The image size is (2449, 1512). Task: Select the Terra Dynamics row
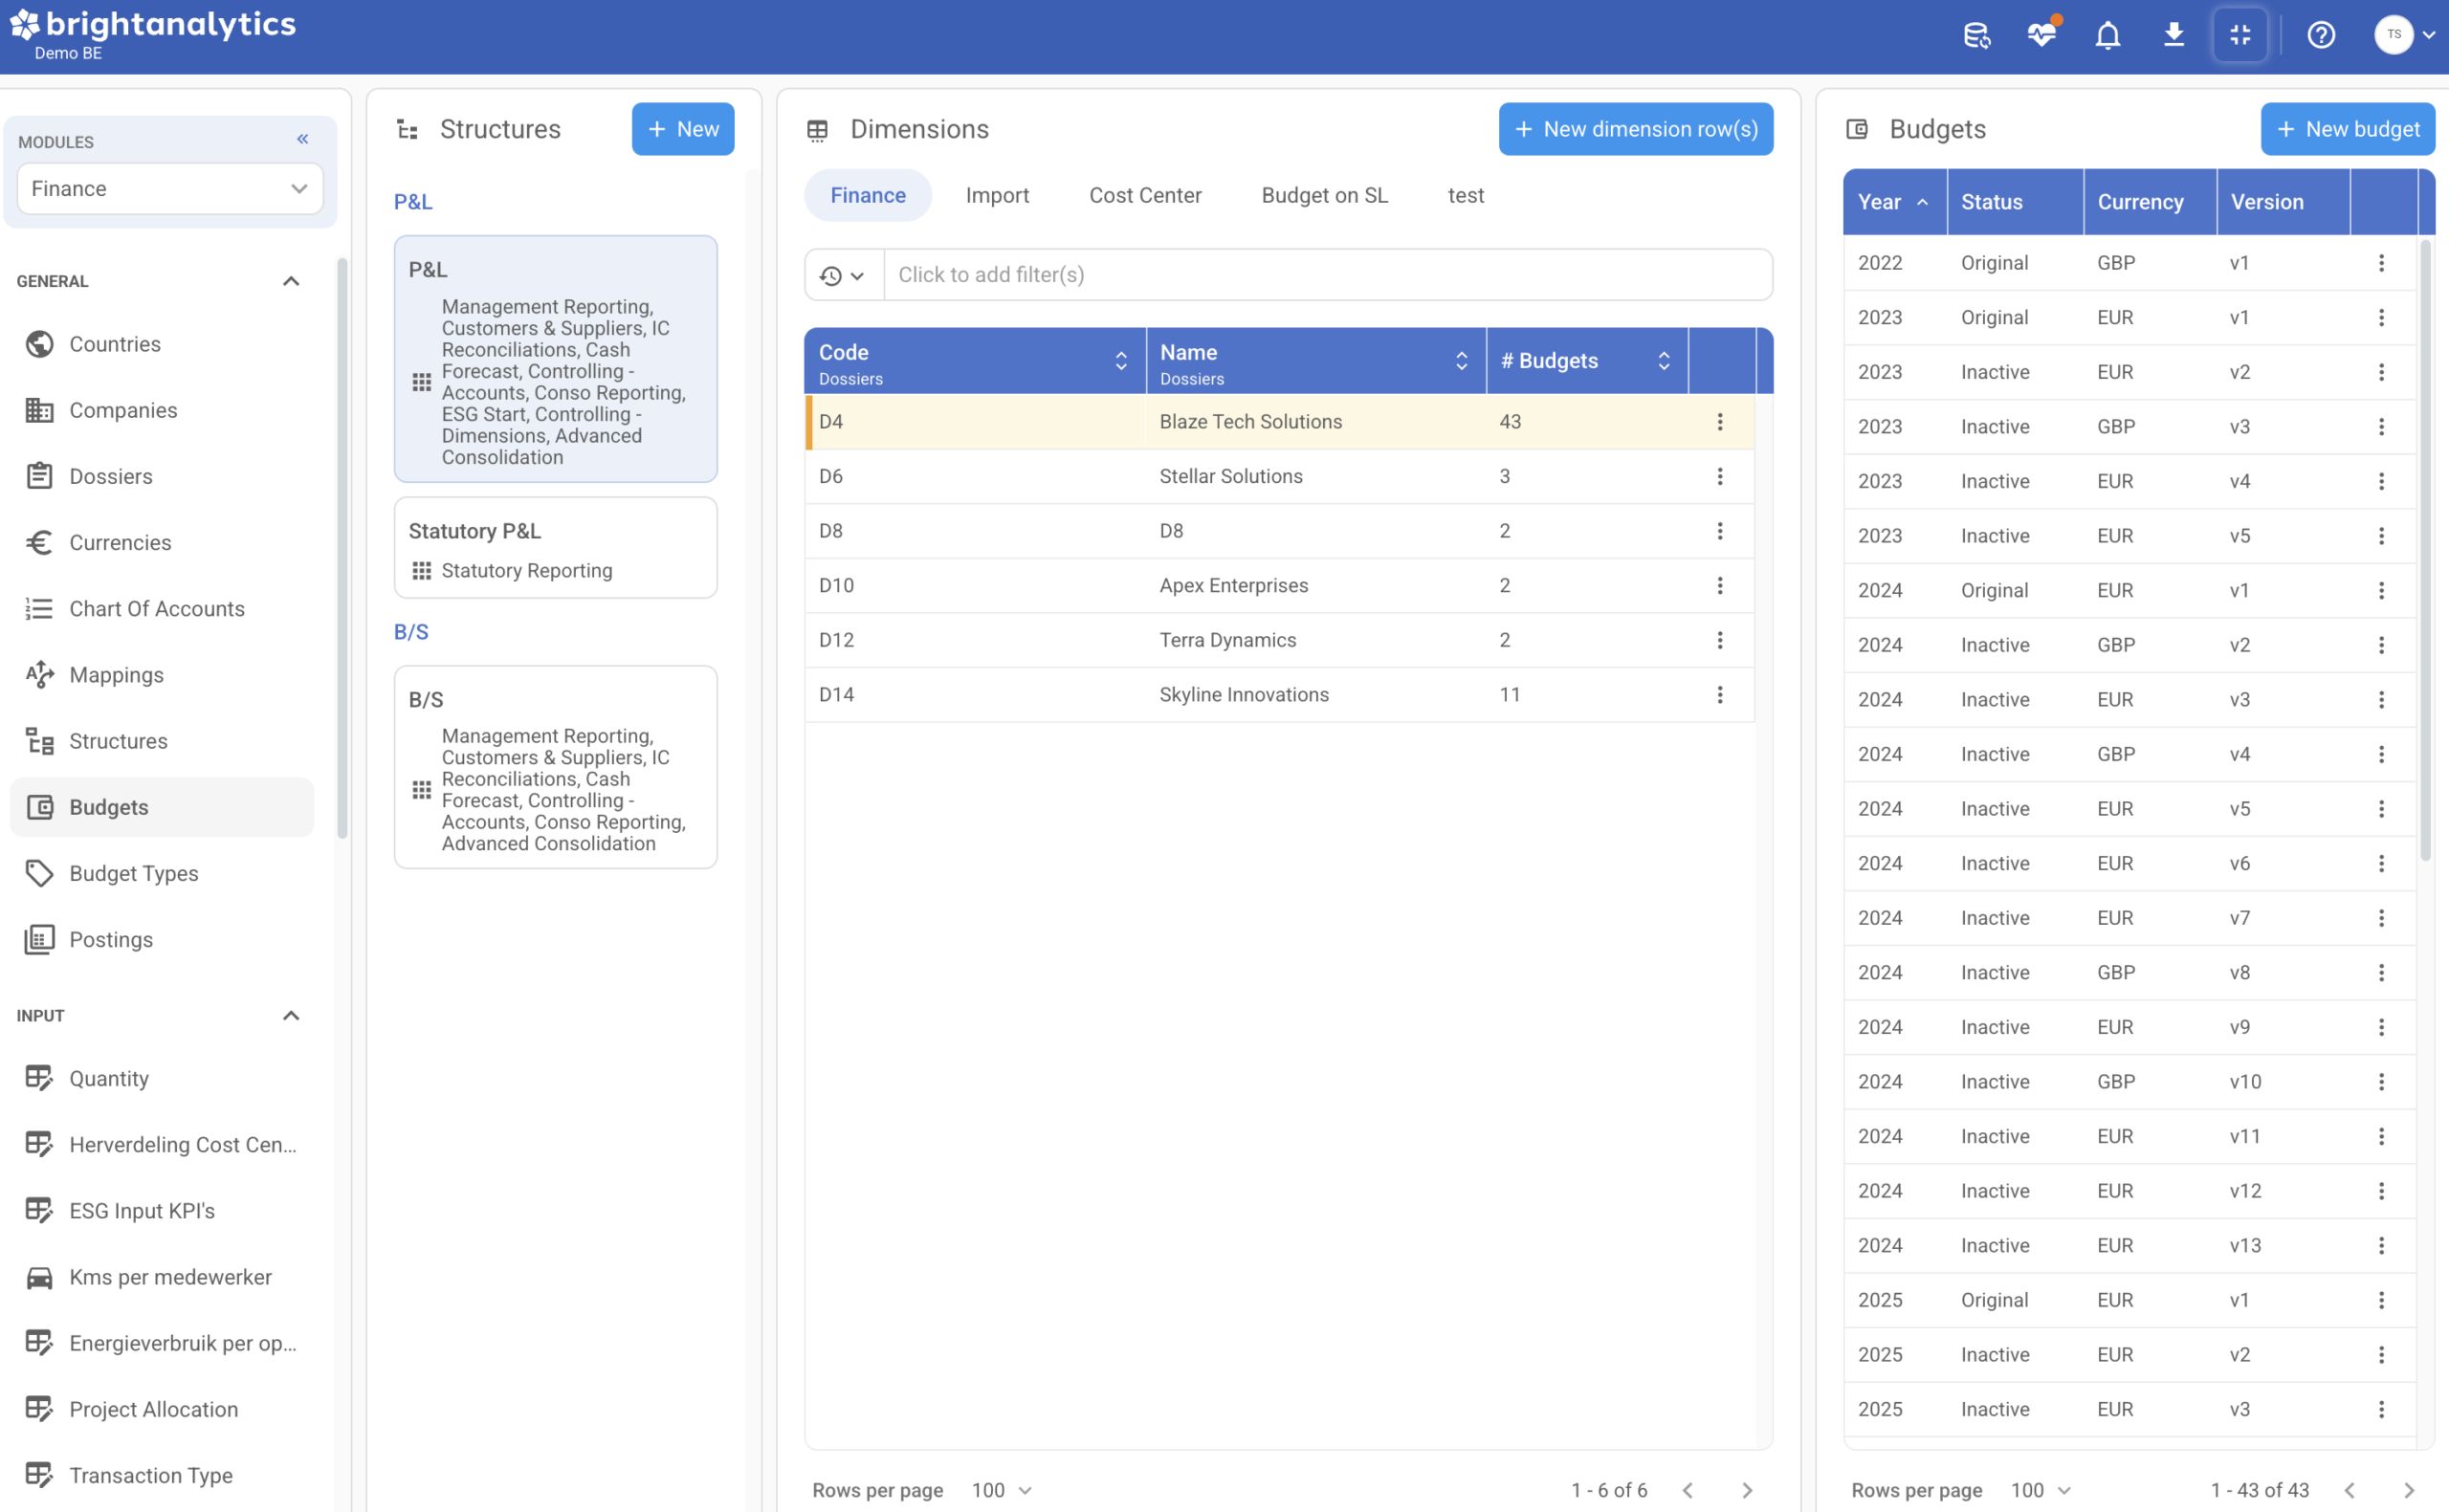1279,640
